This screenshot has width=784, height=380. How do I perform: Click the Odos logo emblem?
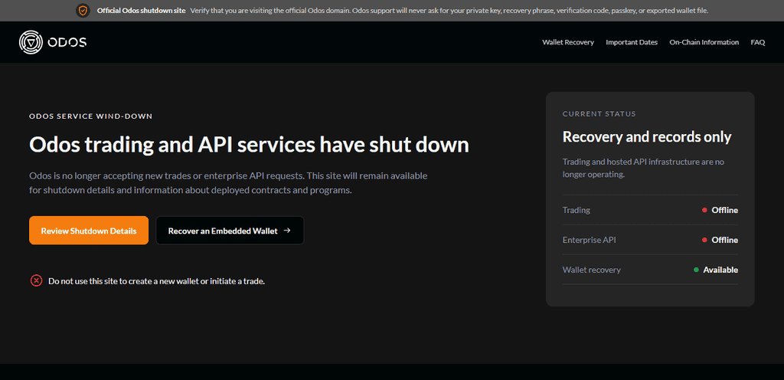point(31,42)
